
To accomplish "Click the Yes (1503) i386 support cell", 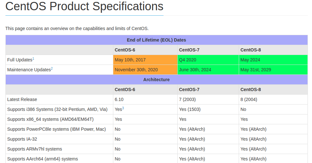I will click(x=208, y=109).
